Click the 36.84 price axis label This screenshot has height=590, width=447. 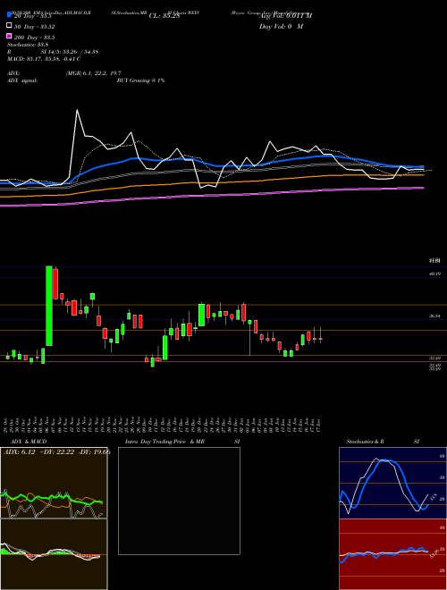point(434,316)
